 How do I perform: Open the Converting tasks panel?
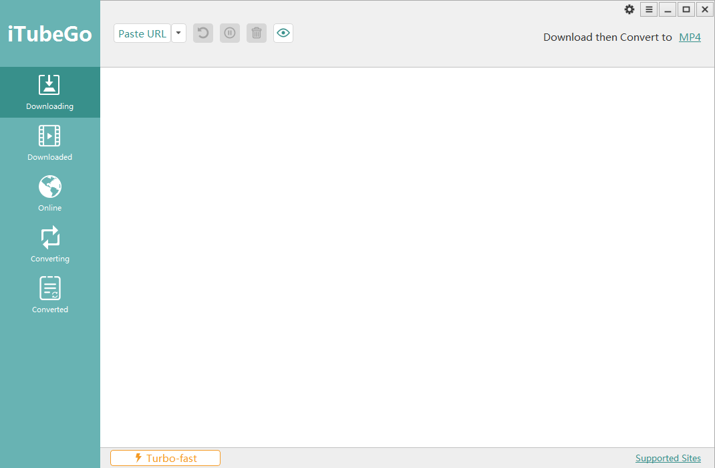49,243
